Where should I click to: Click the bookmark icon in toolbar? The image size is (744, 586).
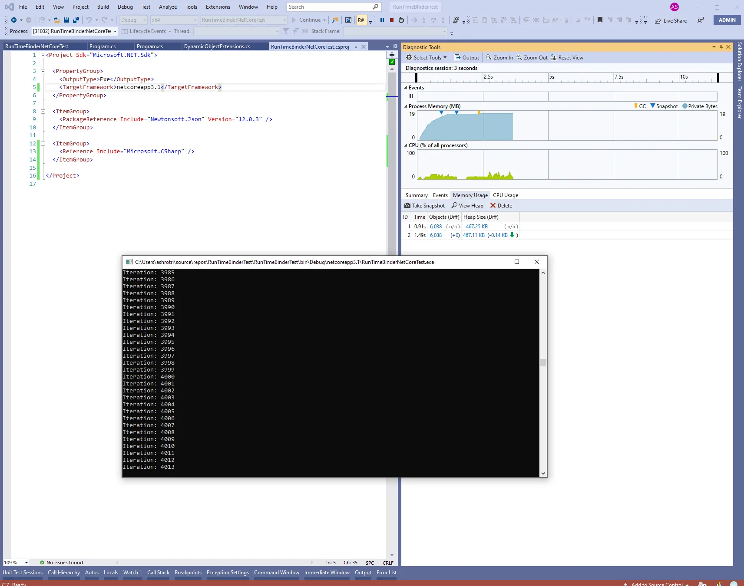click(x=600, y=20)
